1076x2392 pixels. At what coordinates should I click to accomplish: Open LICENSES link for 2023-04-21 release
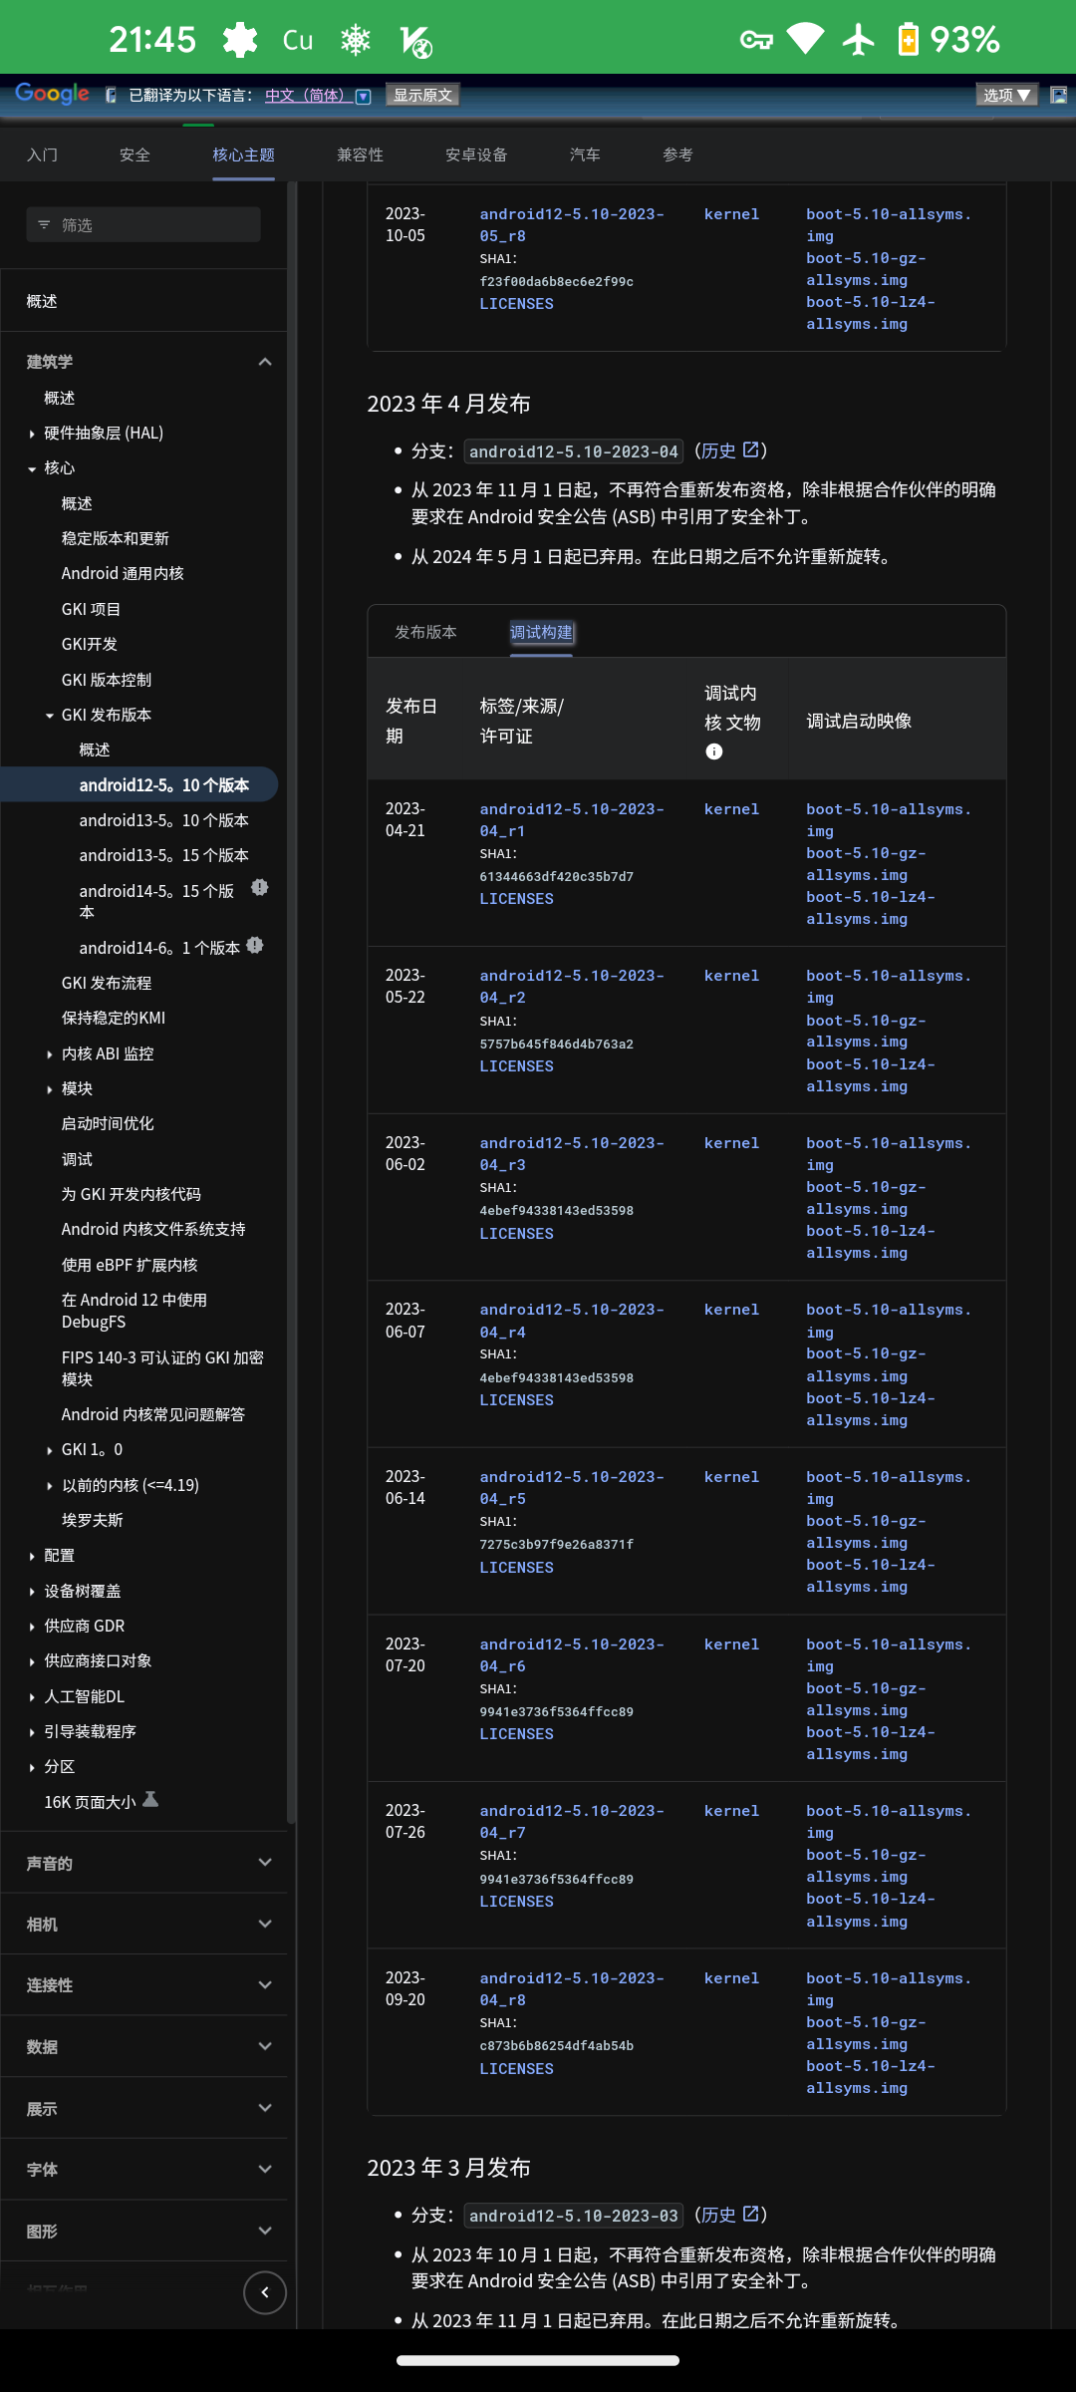[x=516, y=899]
